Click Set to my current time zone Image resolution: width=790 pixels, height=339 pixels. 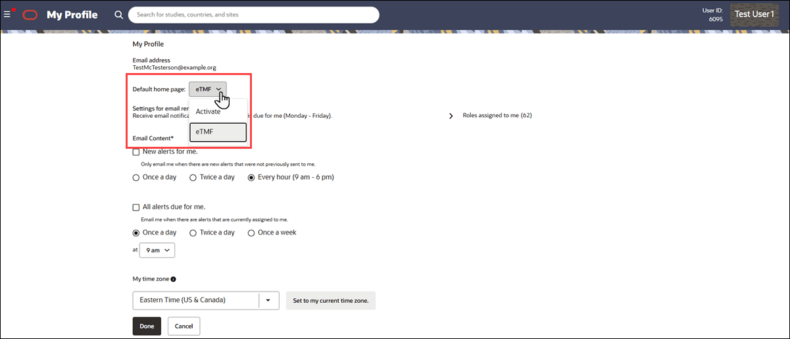pos(331,301)
